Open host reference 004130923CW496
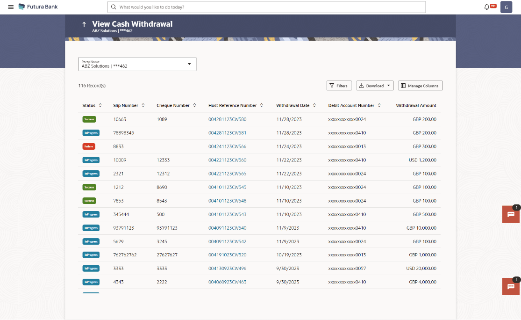Screen dimensions: 521x320 coord(227,269)
